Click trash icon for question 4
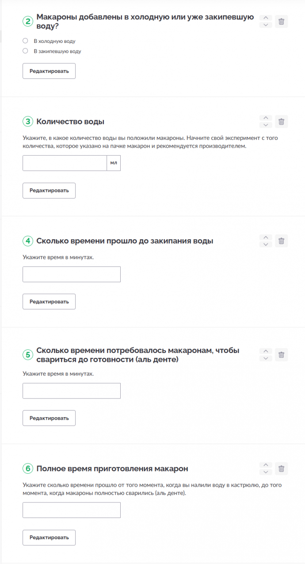Viewport: 305px width, 564px height. [281, 241]
